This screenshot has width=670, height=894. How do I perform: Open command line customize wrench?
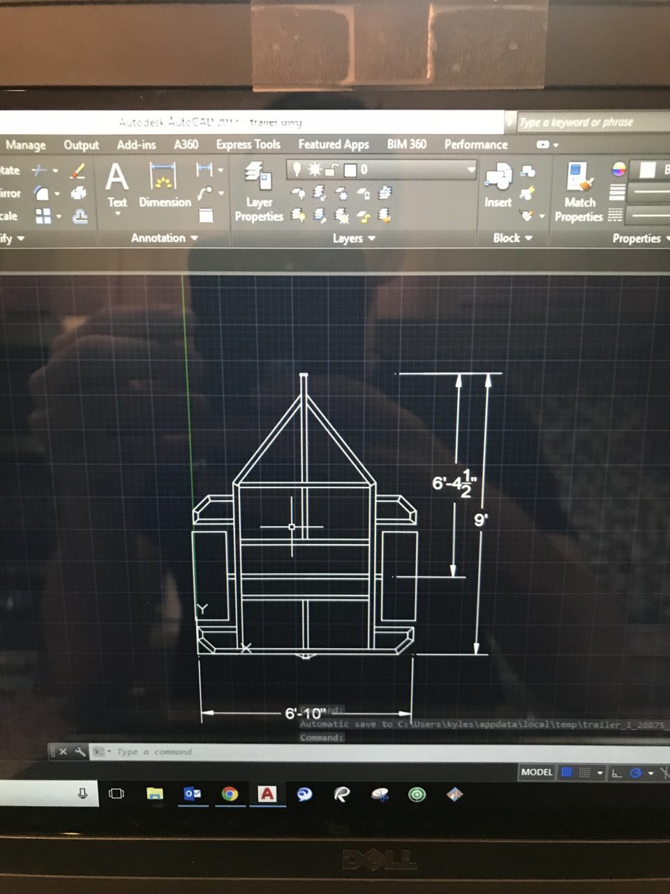tap(80, 752)
